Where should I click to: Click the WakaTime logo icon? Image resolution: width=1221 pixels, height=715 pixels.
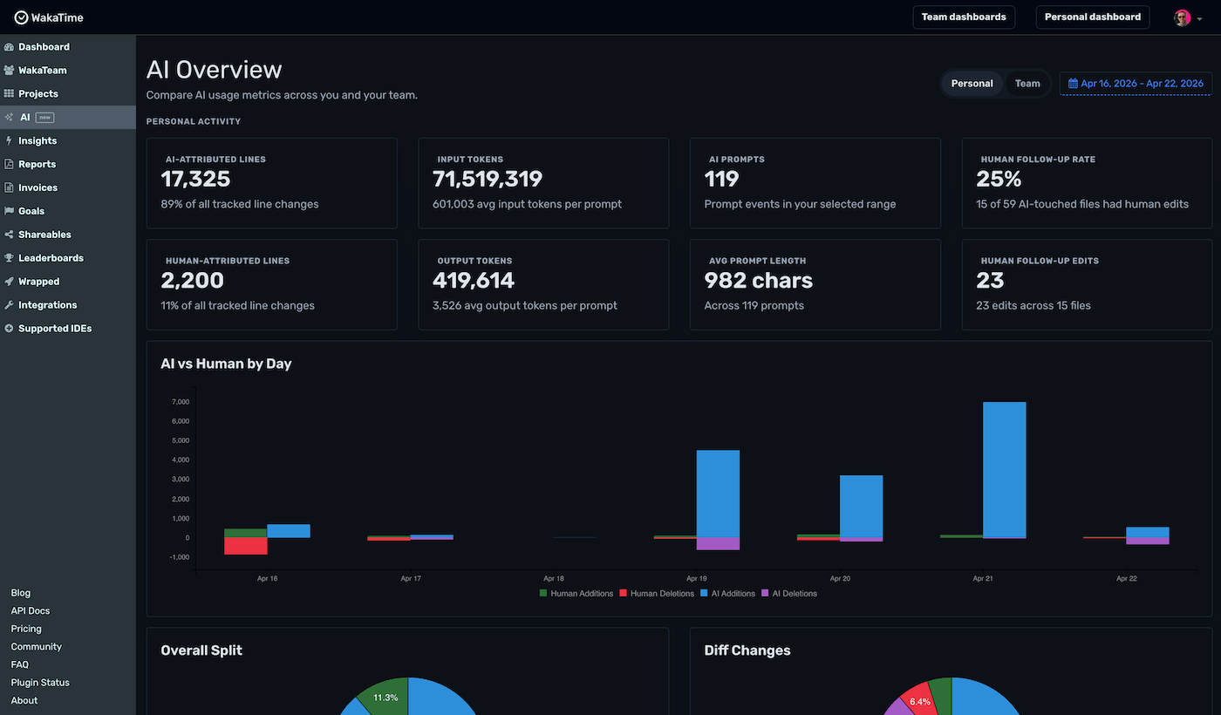(21, 17)
